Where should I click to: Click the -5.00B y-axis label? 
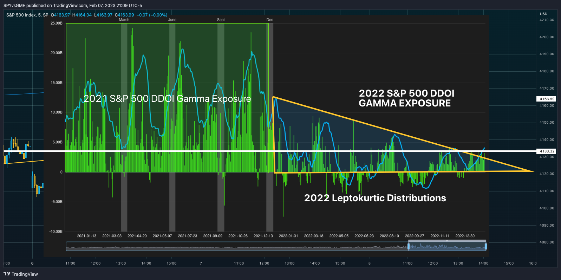tap(57, 202)
